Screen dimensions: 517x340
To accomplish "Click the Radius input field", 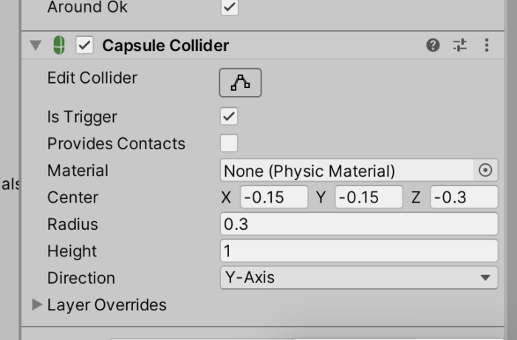I will (x=359, y=224).
